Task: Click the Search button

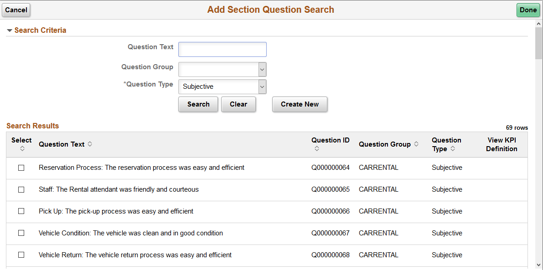Action: click(198, 104)
